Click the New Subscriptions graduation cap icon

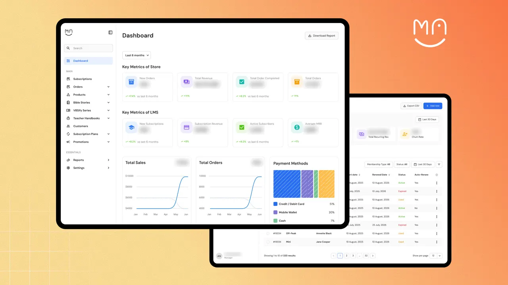click(131, 127)
